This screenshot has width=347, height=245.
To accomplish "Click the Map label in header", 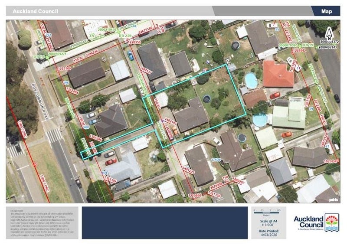I will pos(327,11).
